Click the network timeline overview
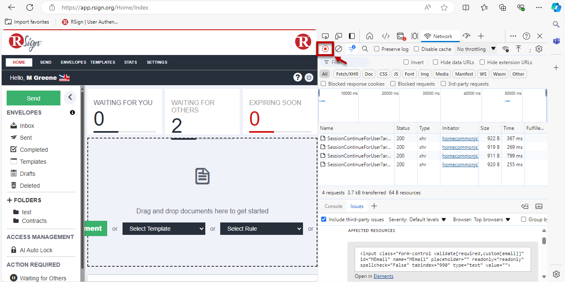This screenshot has width=565, height=282. (433, 105)
